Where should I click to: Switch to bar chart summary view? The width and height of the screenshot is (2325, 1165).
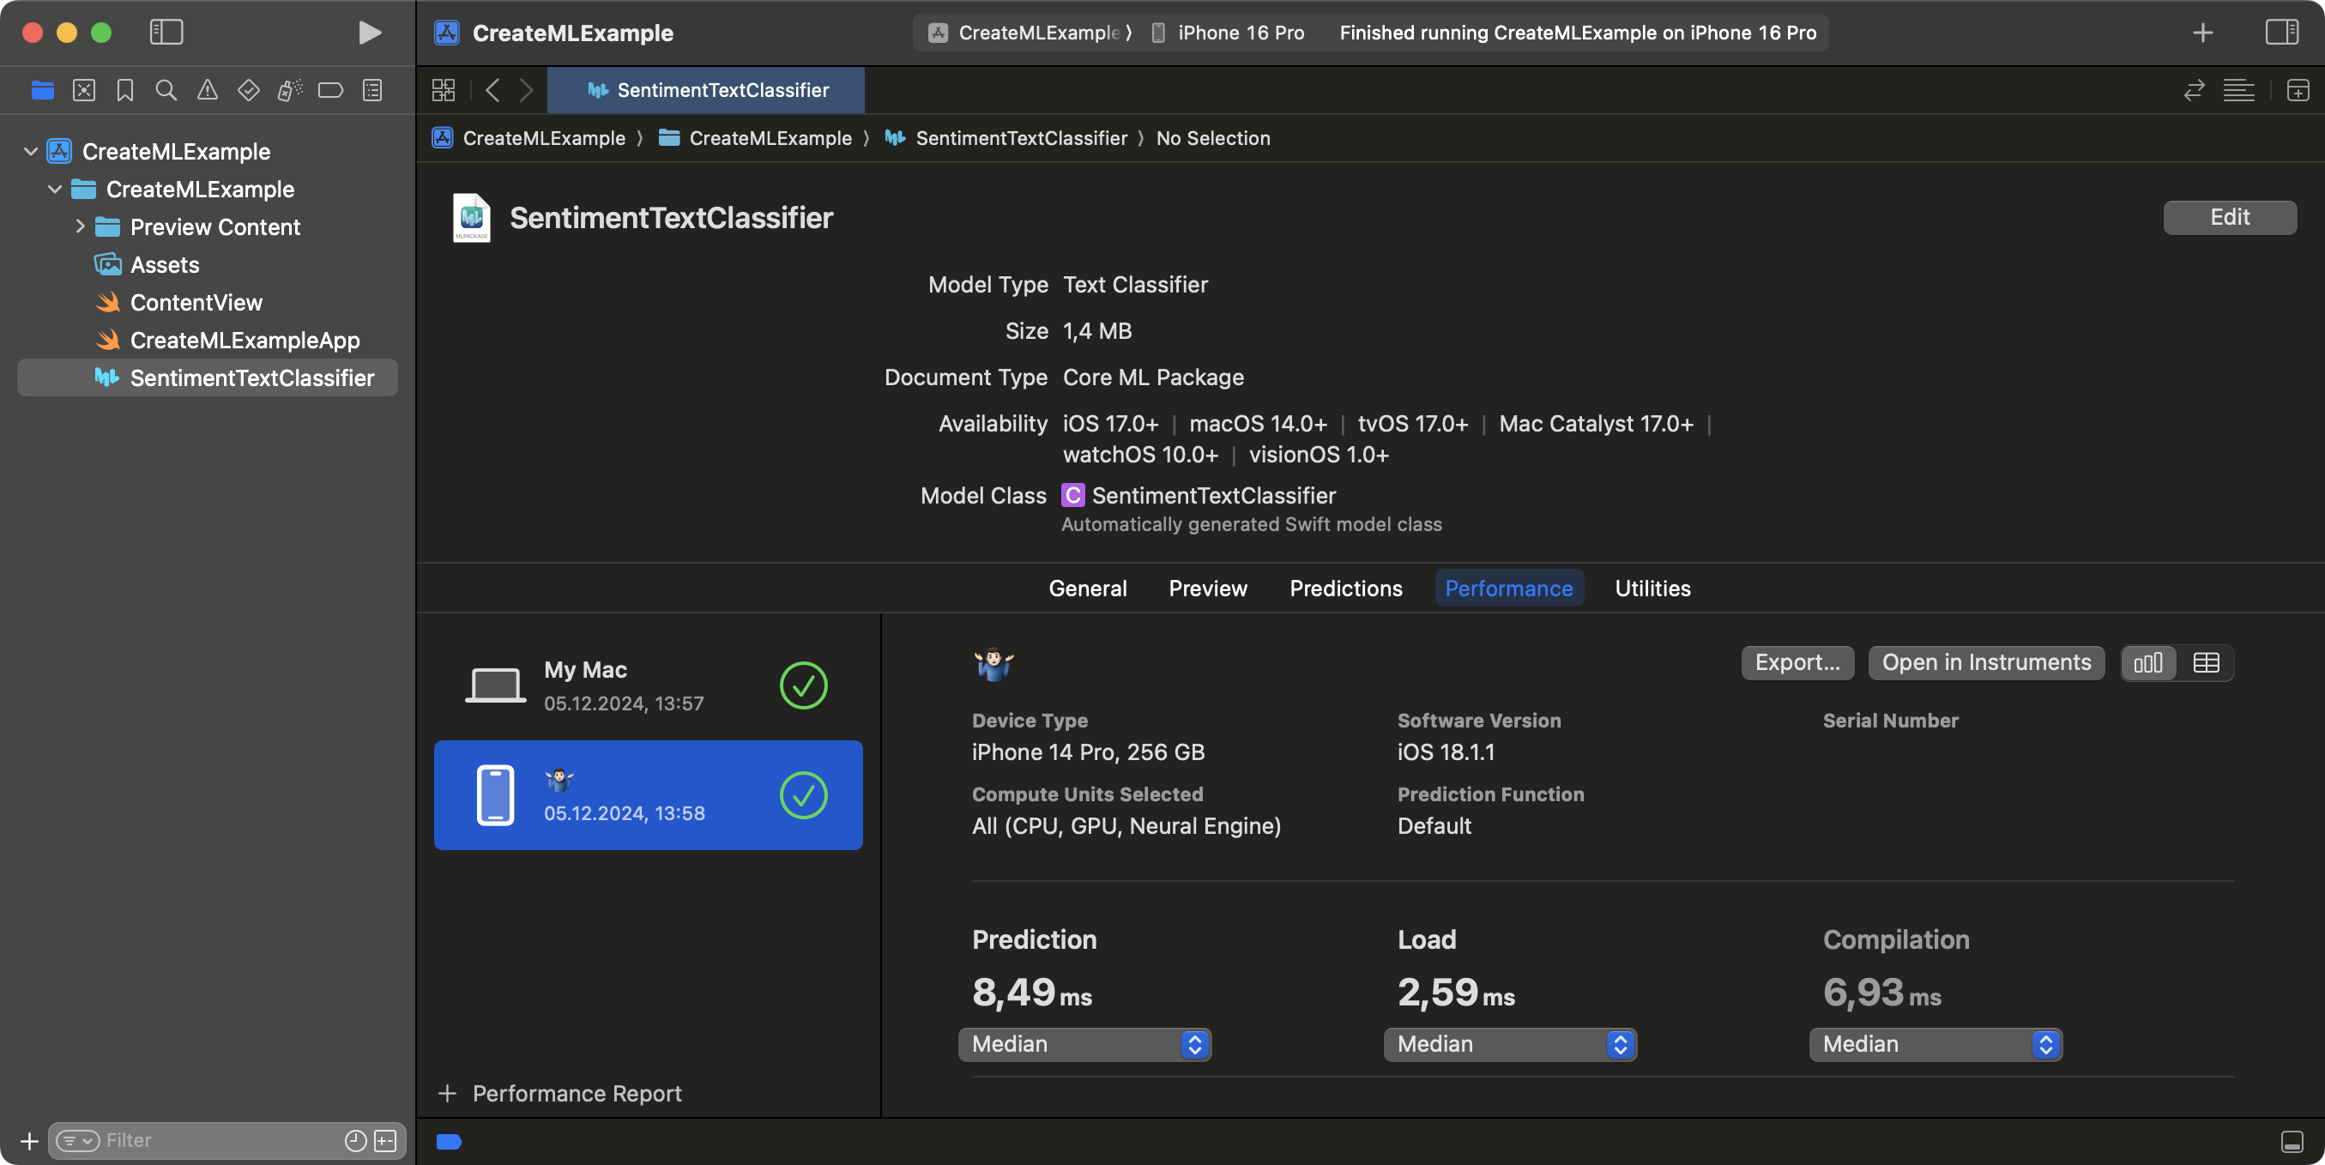[x=2148, y=663]
